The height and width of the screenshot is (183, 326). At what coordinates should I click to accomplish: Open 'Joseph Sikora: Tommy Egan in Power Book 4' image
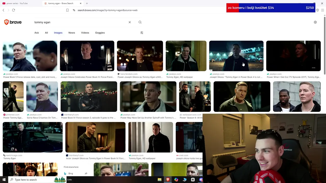coord(236,56)
